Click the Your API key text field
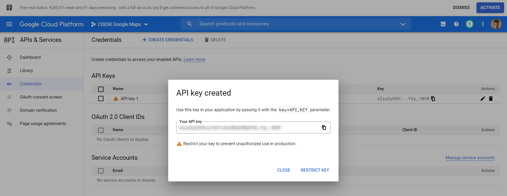 (253, 128)
